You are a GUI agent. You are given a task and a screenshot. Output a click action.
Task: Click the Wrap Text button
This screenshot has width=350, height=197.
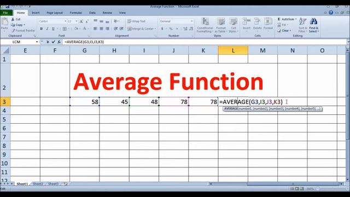(x=136, y=21)
